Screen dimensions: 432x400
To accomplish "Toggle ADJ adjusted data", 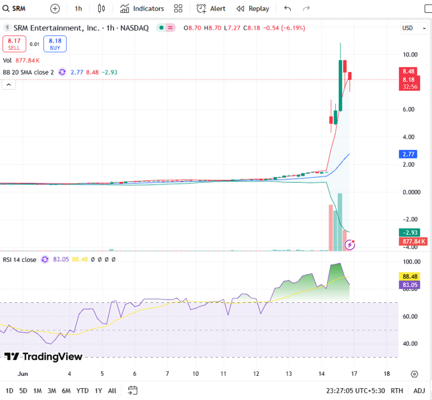I will (419, 390).
